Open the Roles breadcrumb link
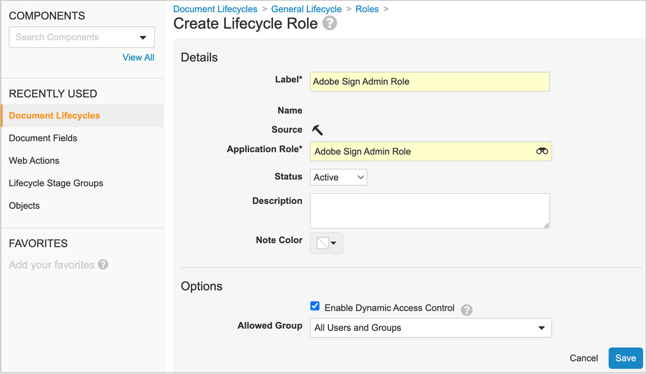Viewport: 647px width, 374px height. (367, 9)
